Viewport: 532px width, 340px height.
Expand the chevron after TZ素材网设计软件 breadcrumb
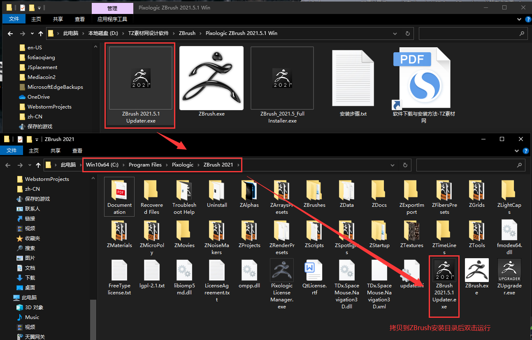pyautogui.click(x=174, y=33)
